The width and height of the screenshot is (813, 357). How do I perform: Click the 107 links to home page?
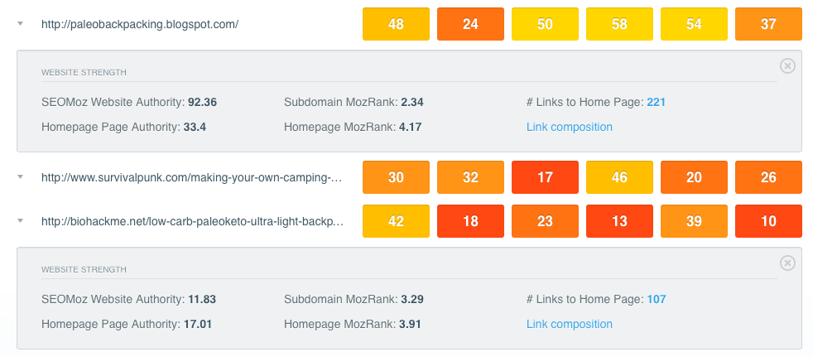pyautogui.click(x=657, y=299)
